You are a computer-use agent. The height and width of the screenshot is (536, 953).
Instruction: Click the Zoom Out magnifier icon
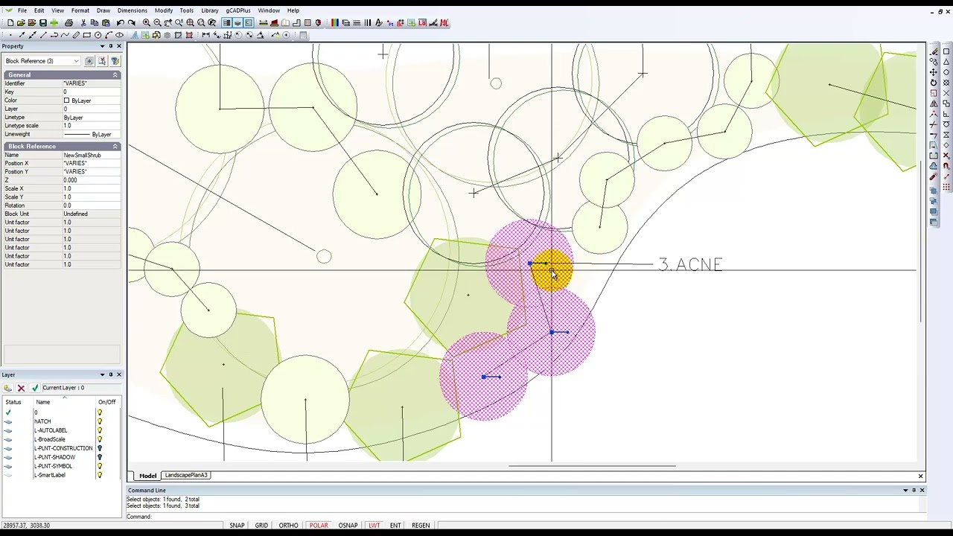point(157,23)
